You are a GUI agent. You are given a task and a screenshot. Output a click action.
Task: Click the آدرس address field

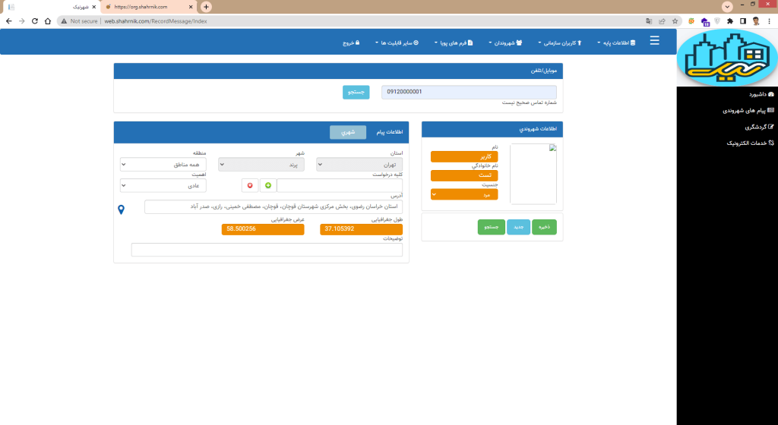(x=274, y=206)
